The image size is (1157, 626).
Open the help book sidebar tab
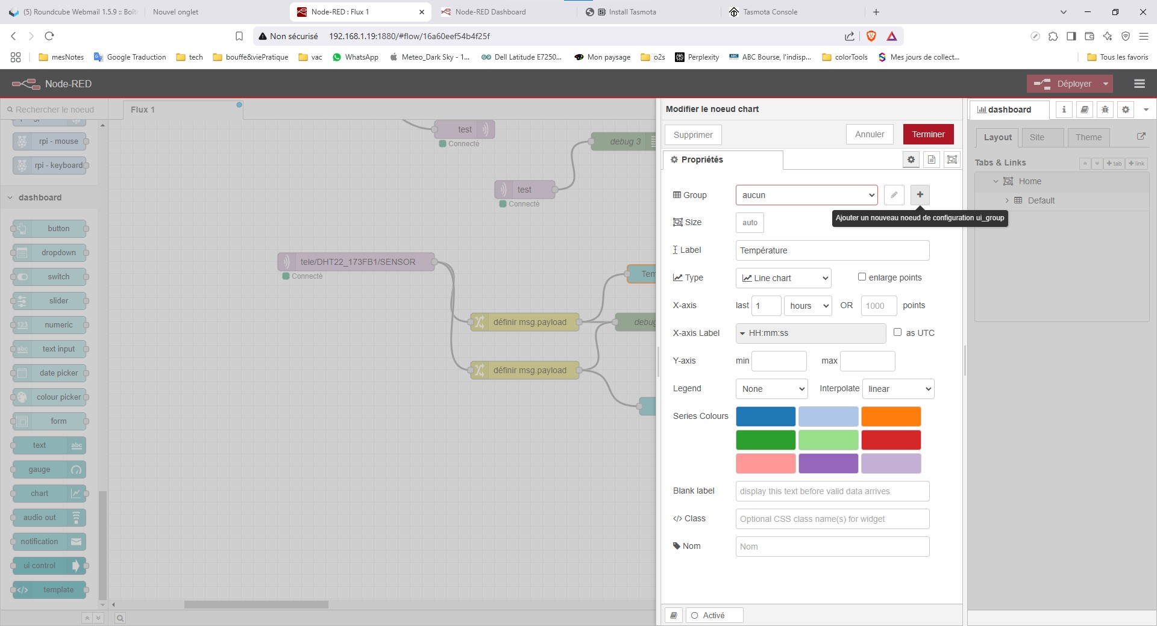click(x=1084, y=110)
